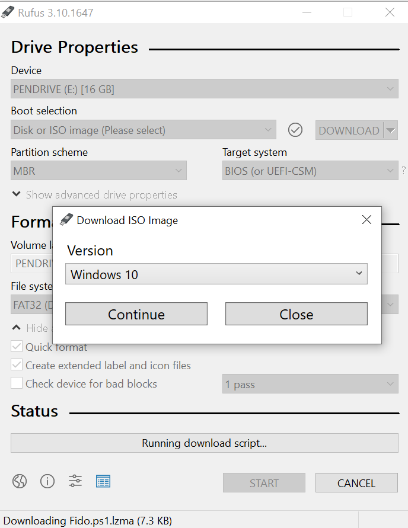Viewport: 408px width, 528px height.
Task: Open the Partition scheme MBR dropdown
Action: [x=98, y=171]
